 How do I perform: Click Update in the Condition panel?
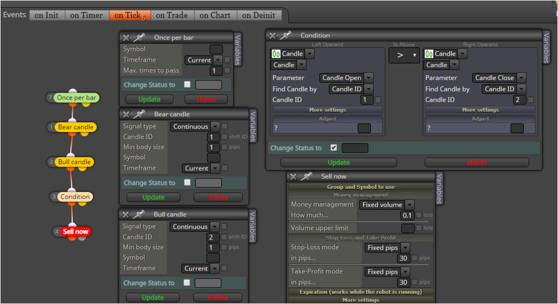click(x=338, y=162)
